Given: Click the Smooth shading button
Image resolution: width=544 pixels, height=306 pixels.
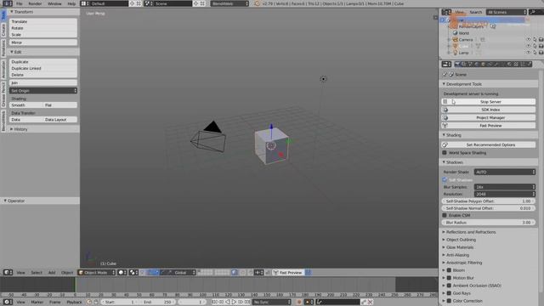Looking at the screenshot, I should [26, 105].
